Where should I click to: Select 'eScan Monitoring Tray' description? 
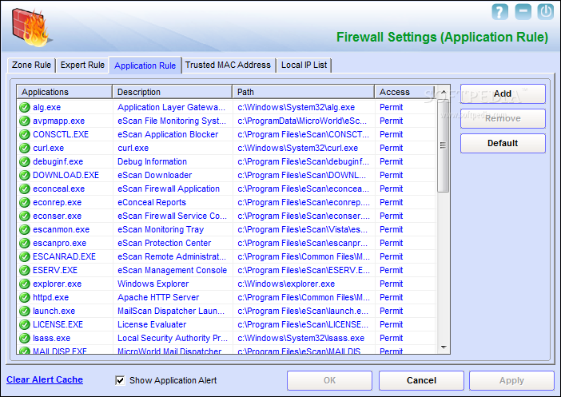tap(161, 229)
